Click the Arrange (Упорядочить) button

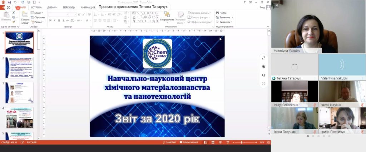167,17
